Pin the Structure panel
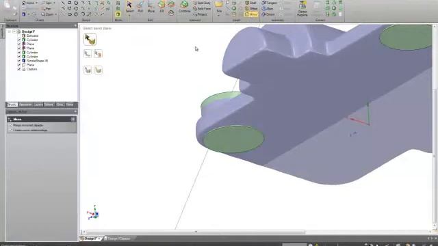 75,26
